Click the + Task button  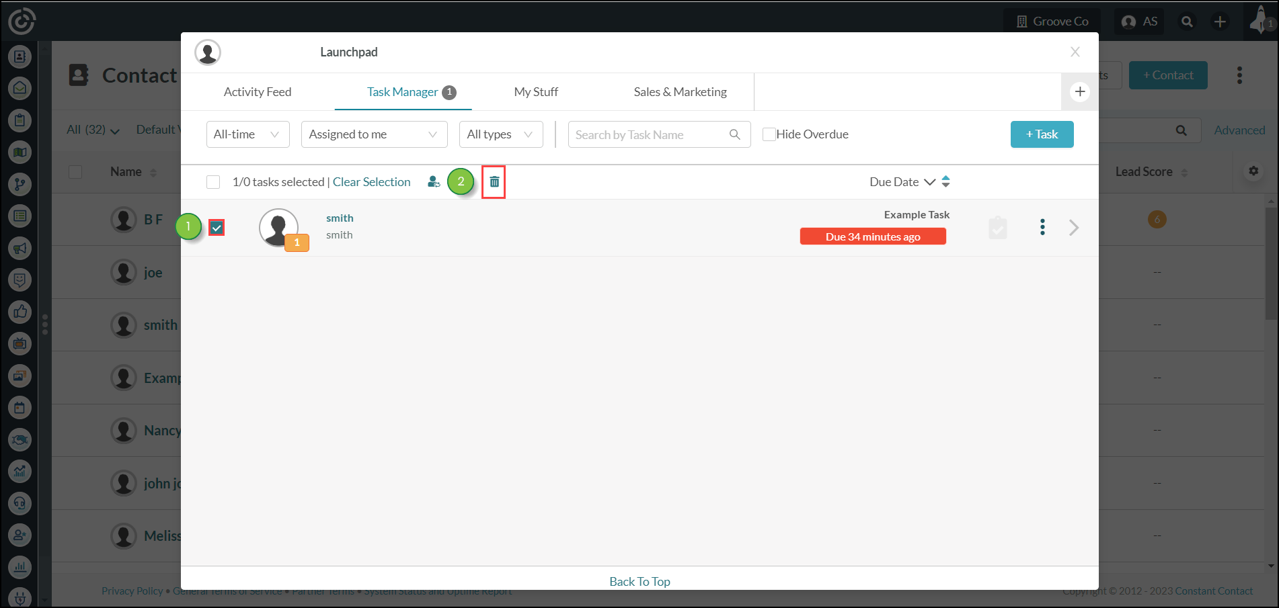coord(1042,134)
